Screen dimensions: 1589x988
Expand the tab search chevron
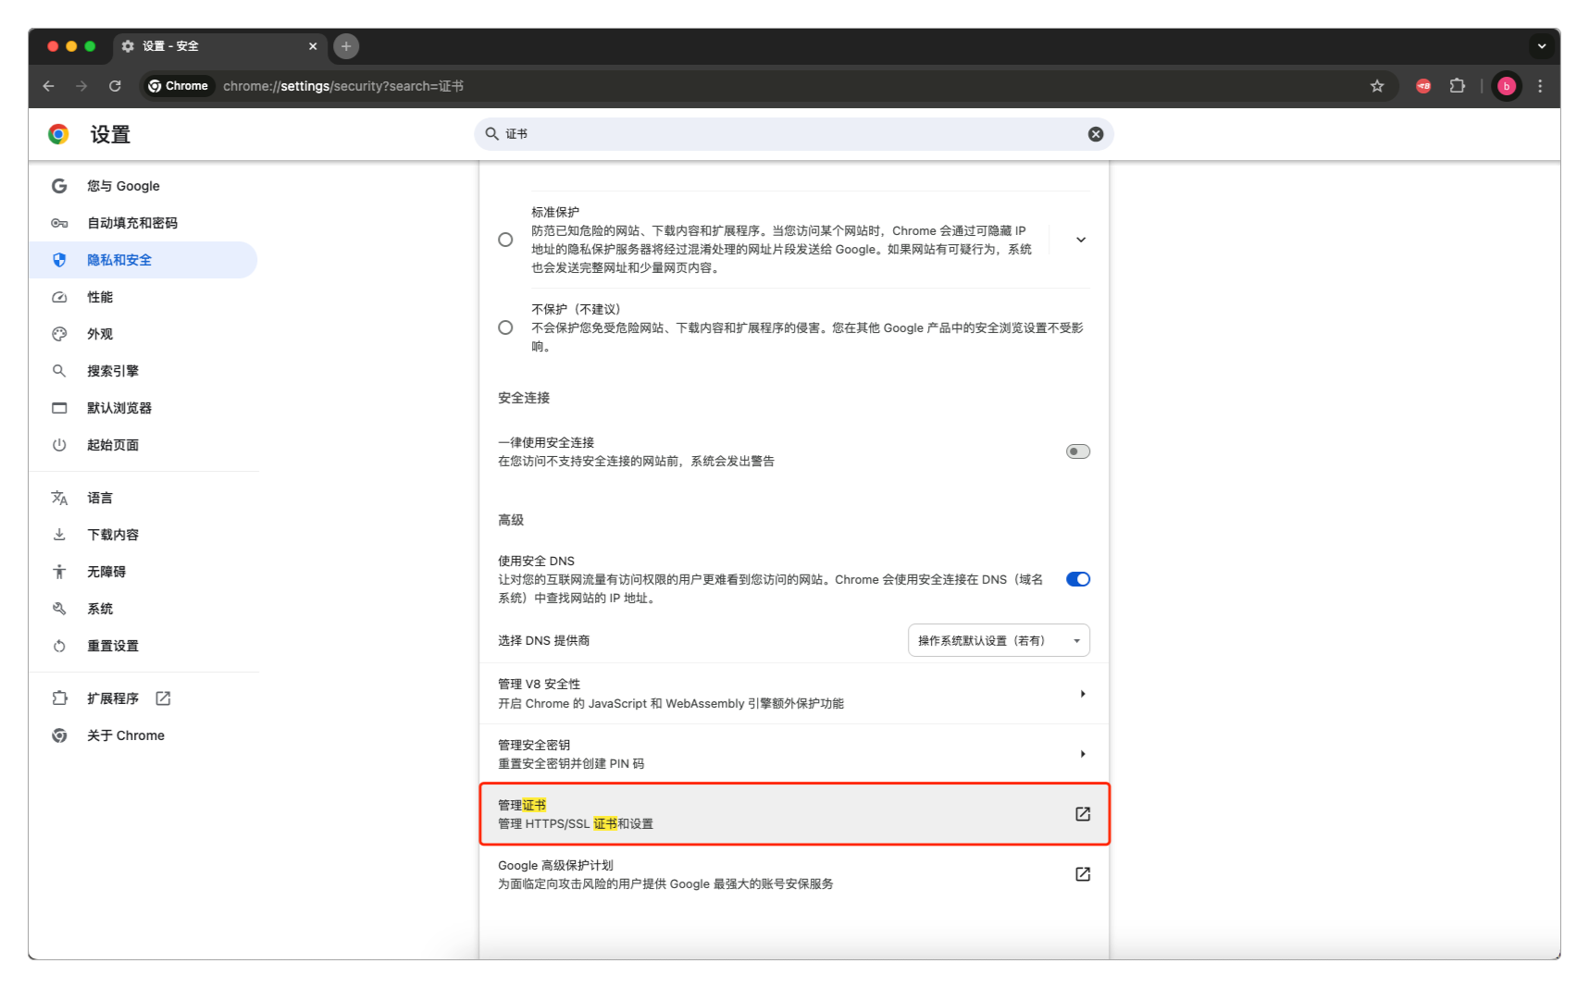tap(1542, 46)
